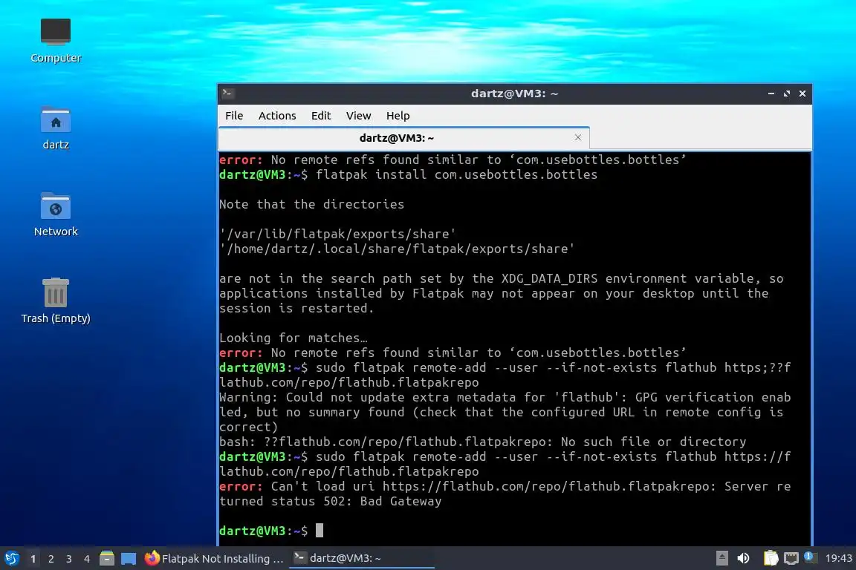
Task: Open the Computer desktop icon
Action: pyautogui.click(x=56, y=40)
